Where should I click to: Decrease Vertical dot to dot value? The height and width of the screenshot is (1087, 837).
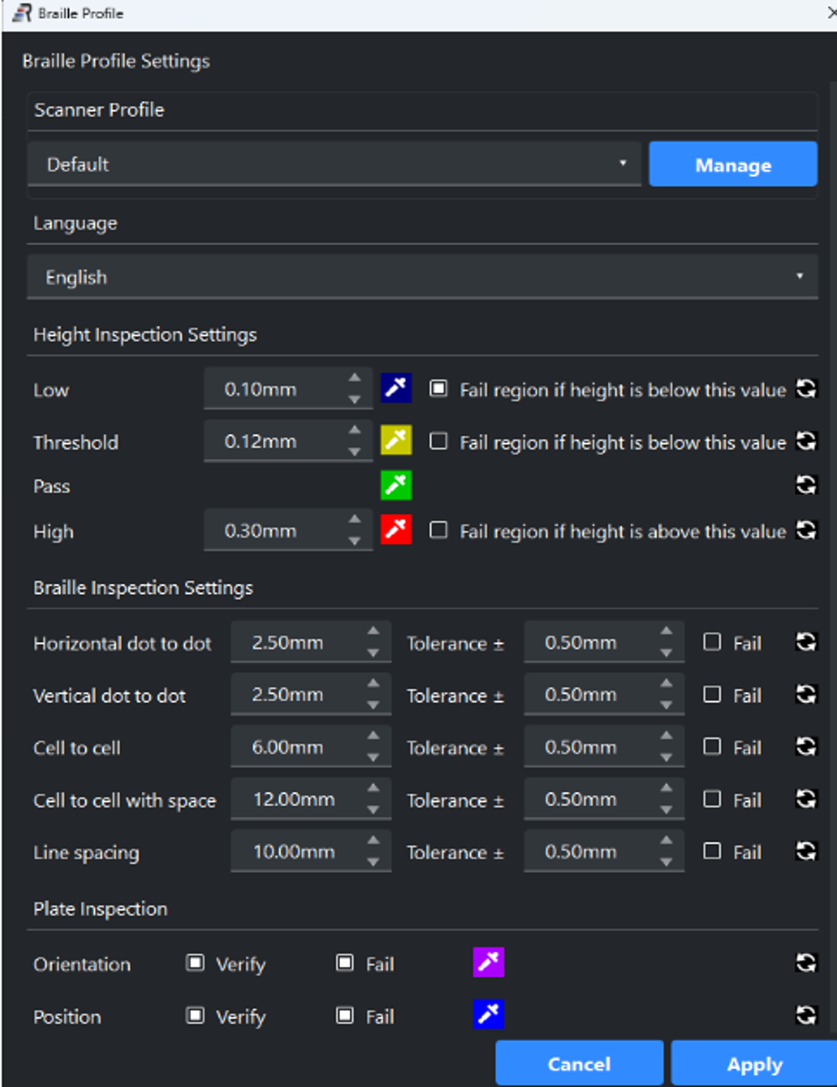[x=372, y=705]
